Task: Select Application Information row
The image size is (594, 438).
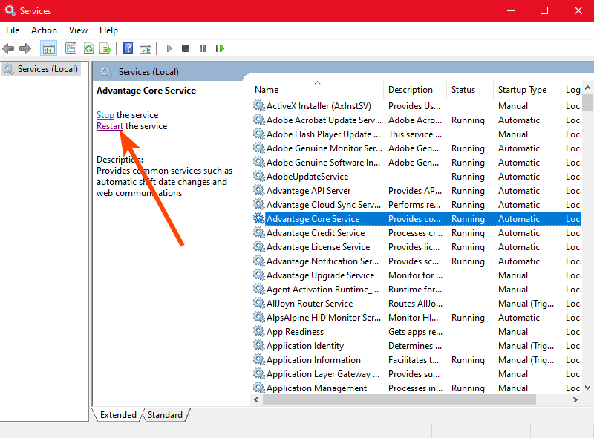Action: [417, 359]
